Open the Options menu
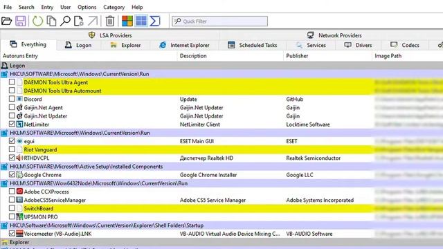443x249 pixels. tap(87, 7)
